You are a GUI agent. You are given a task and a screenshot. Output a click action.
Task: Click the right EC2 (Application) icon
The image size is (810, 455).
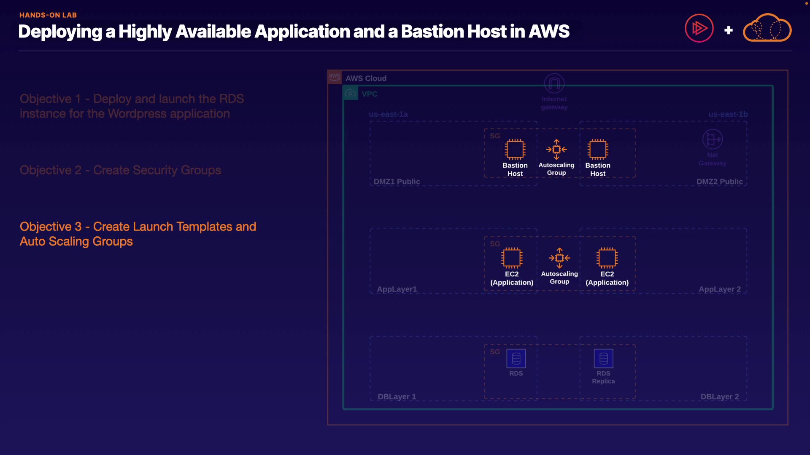(x=607, y=257)
